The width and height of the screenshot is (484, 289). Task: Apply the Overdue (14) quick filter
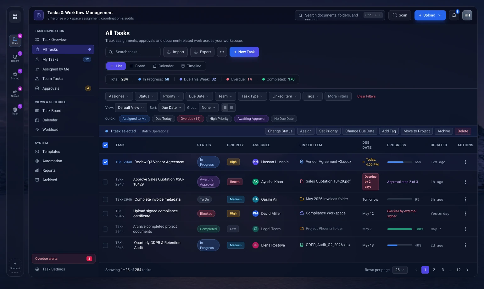(x=191, y=119)
